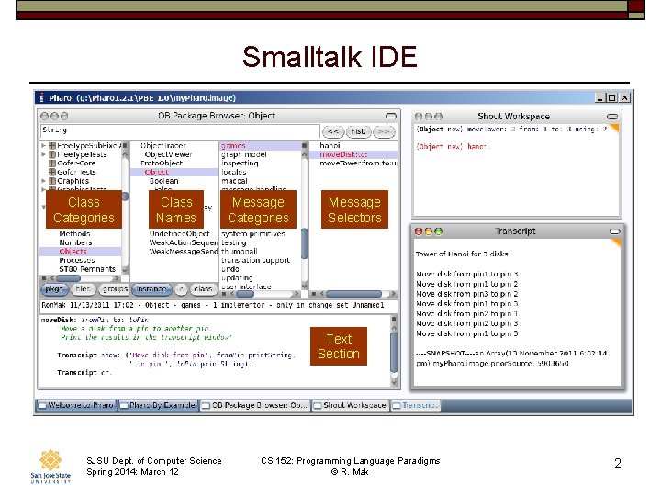Click the red close dot in Transcript
The height and width of the screenshot is (496, 661).
[x=419, y=231]
